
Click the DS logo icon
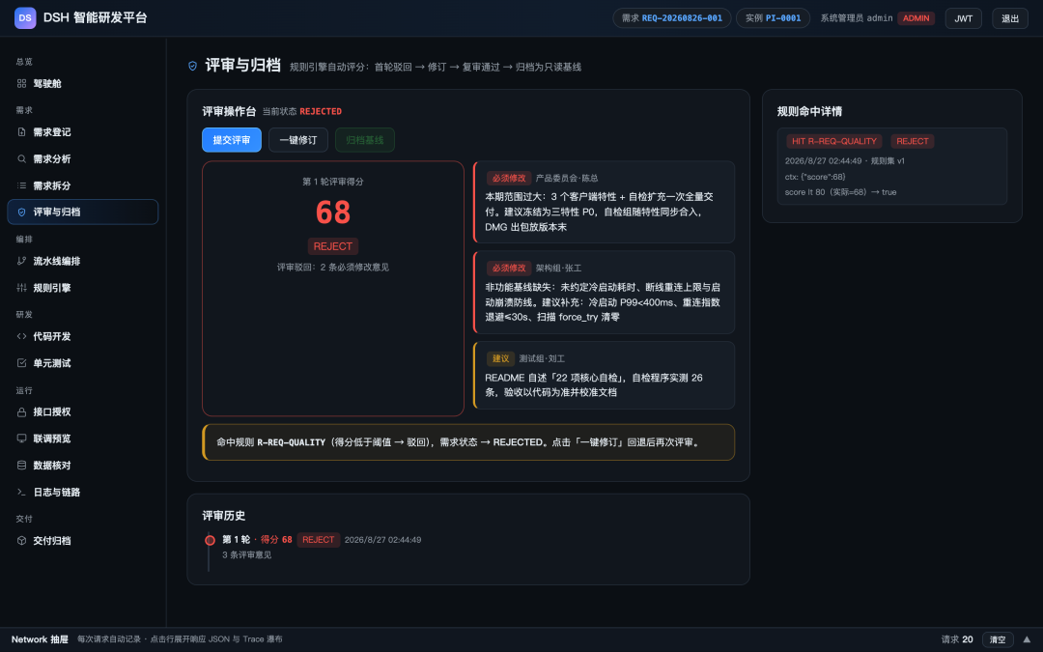tap(25, 18)
